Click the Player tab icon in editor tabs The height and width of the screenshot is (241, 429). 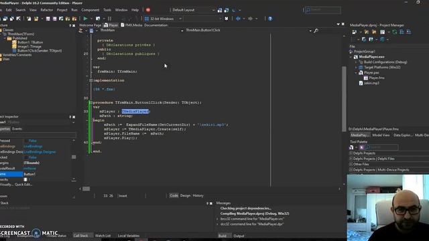pos(106,25)
